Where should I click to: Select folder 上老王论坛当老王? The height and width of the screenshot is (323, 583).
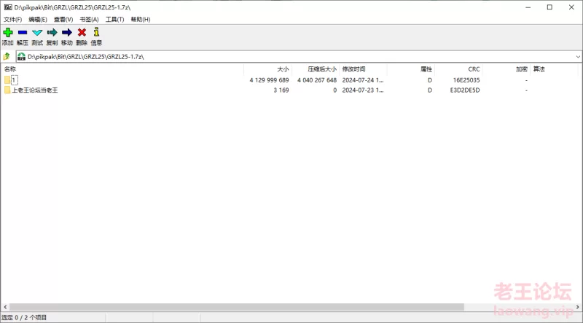(35, 90)
